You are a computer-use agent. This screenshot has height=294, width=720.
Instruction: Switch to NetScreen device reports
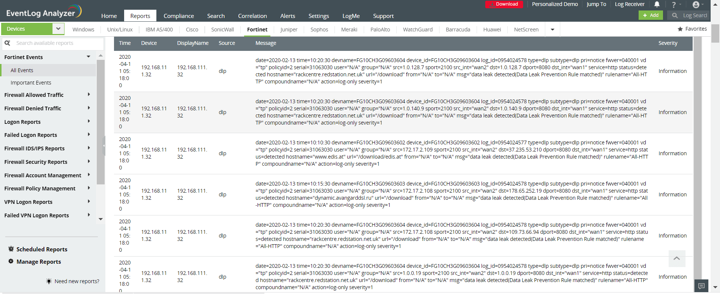(526, 30)
